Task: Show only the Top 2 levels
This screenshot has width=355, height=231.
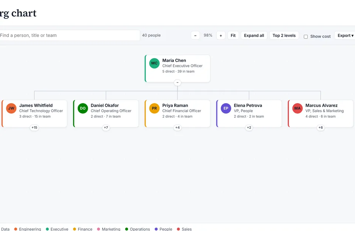Action: (284, 36)
